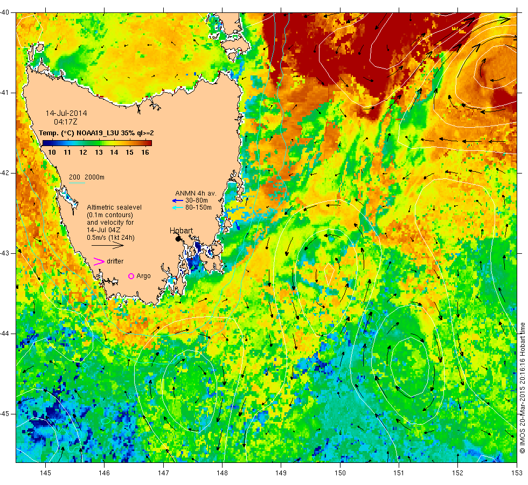This screenshot has width=528, height=485.
Task: Click longitude axis label 147
Action: pyautogui.click(x=163, y=473)
